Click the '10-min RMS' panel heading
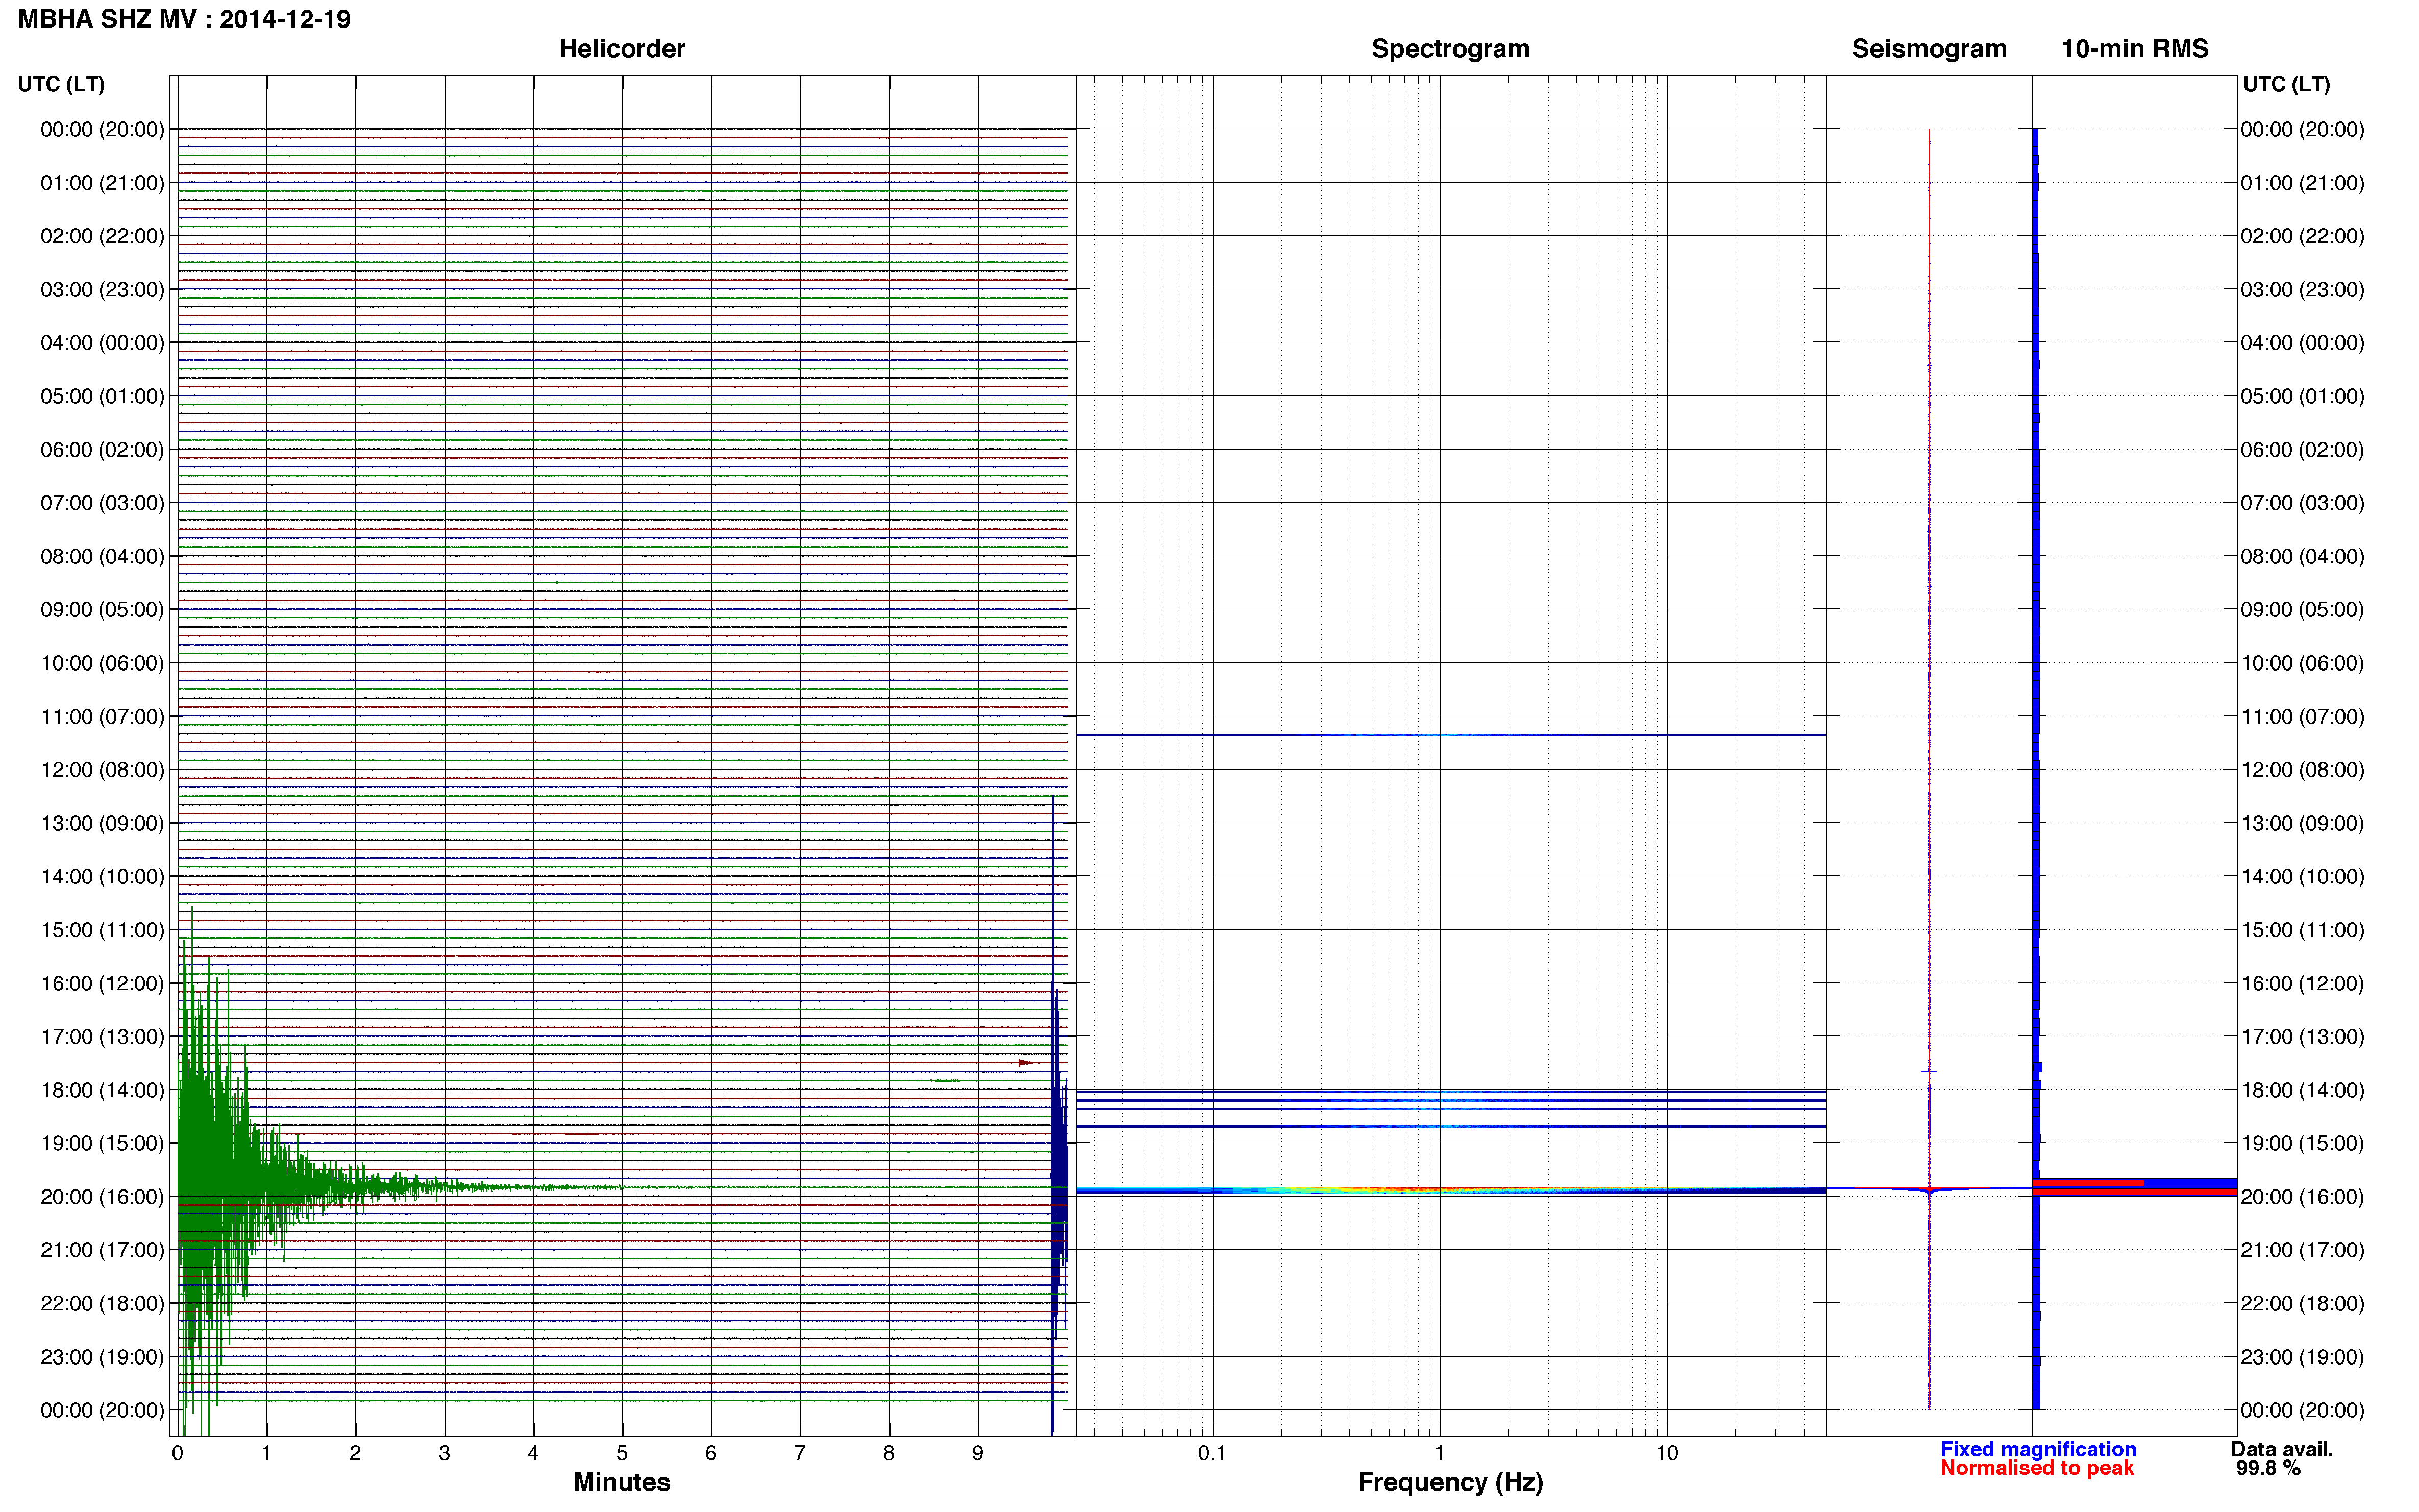The image size is (2419, 1512). (x=2135, y=48)
